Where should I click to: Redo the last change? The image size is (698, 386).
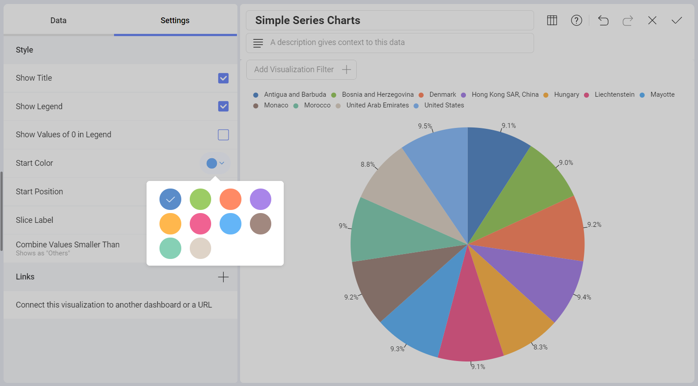(628, 21)
